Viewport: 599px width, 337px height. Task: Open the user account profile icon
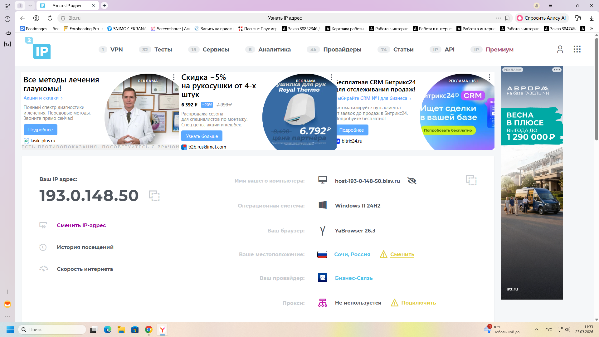[x=560, y=49]
